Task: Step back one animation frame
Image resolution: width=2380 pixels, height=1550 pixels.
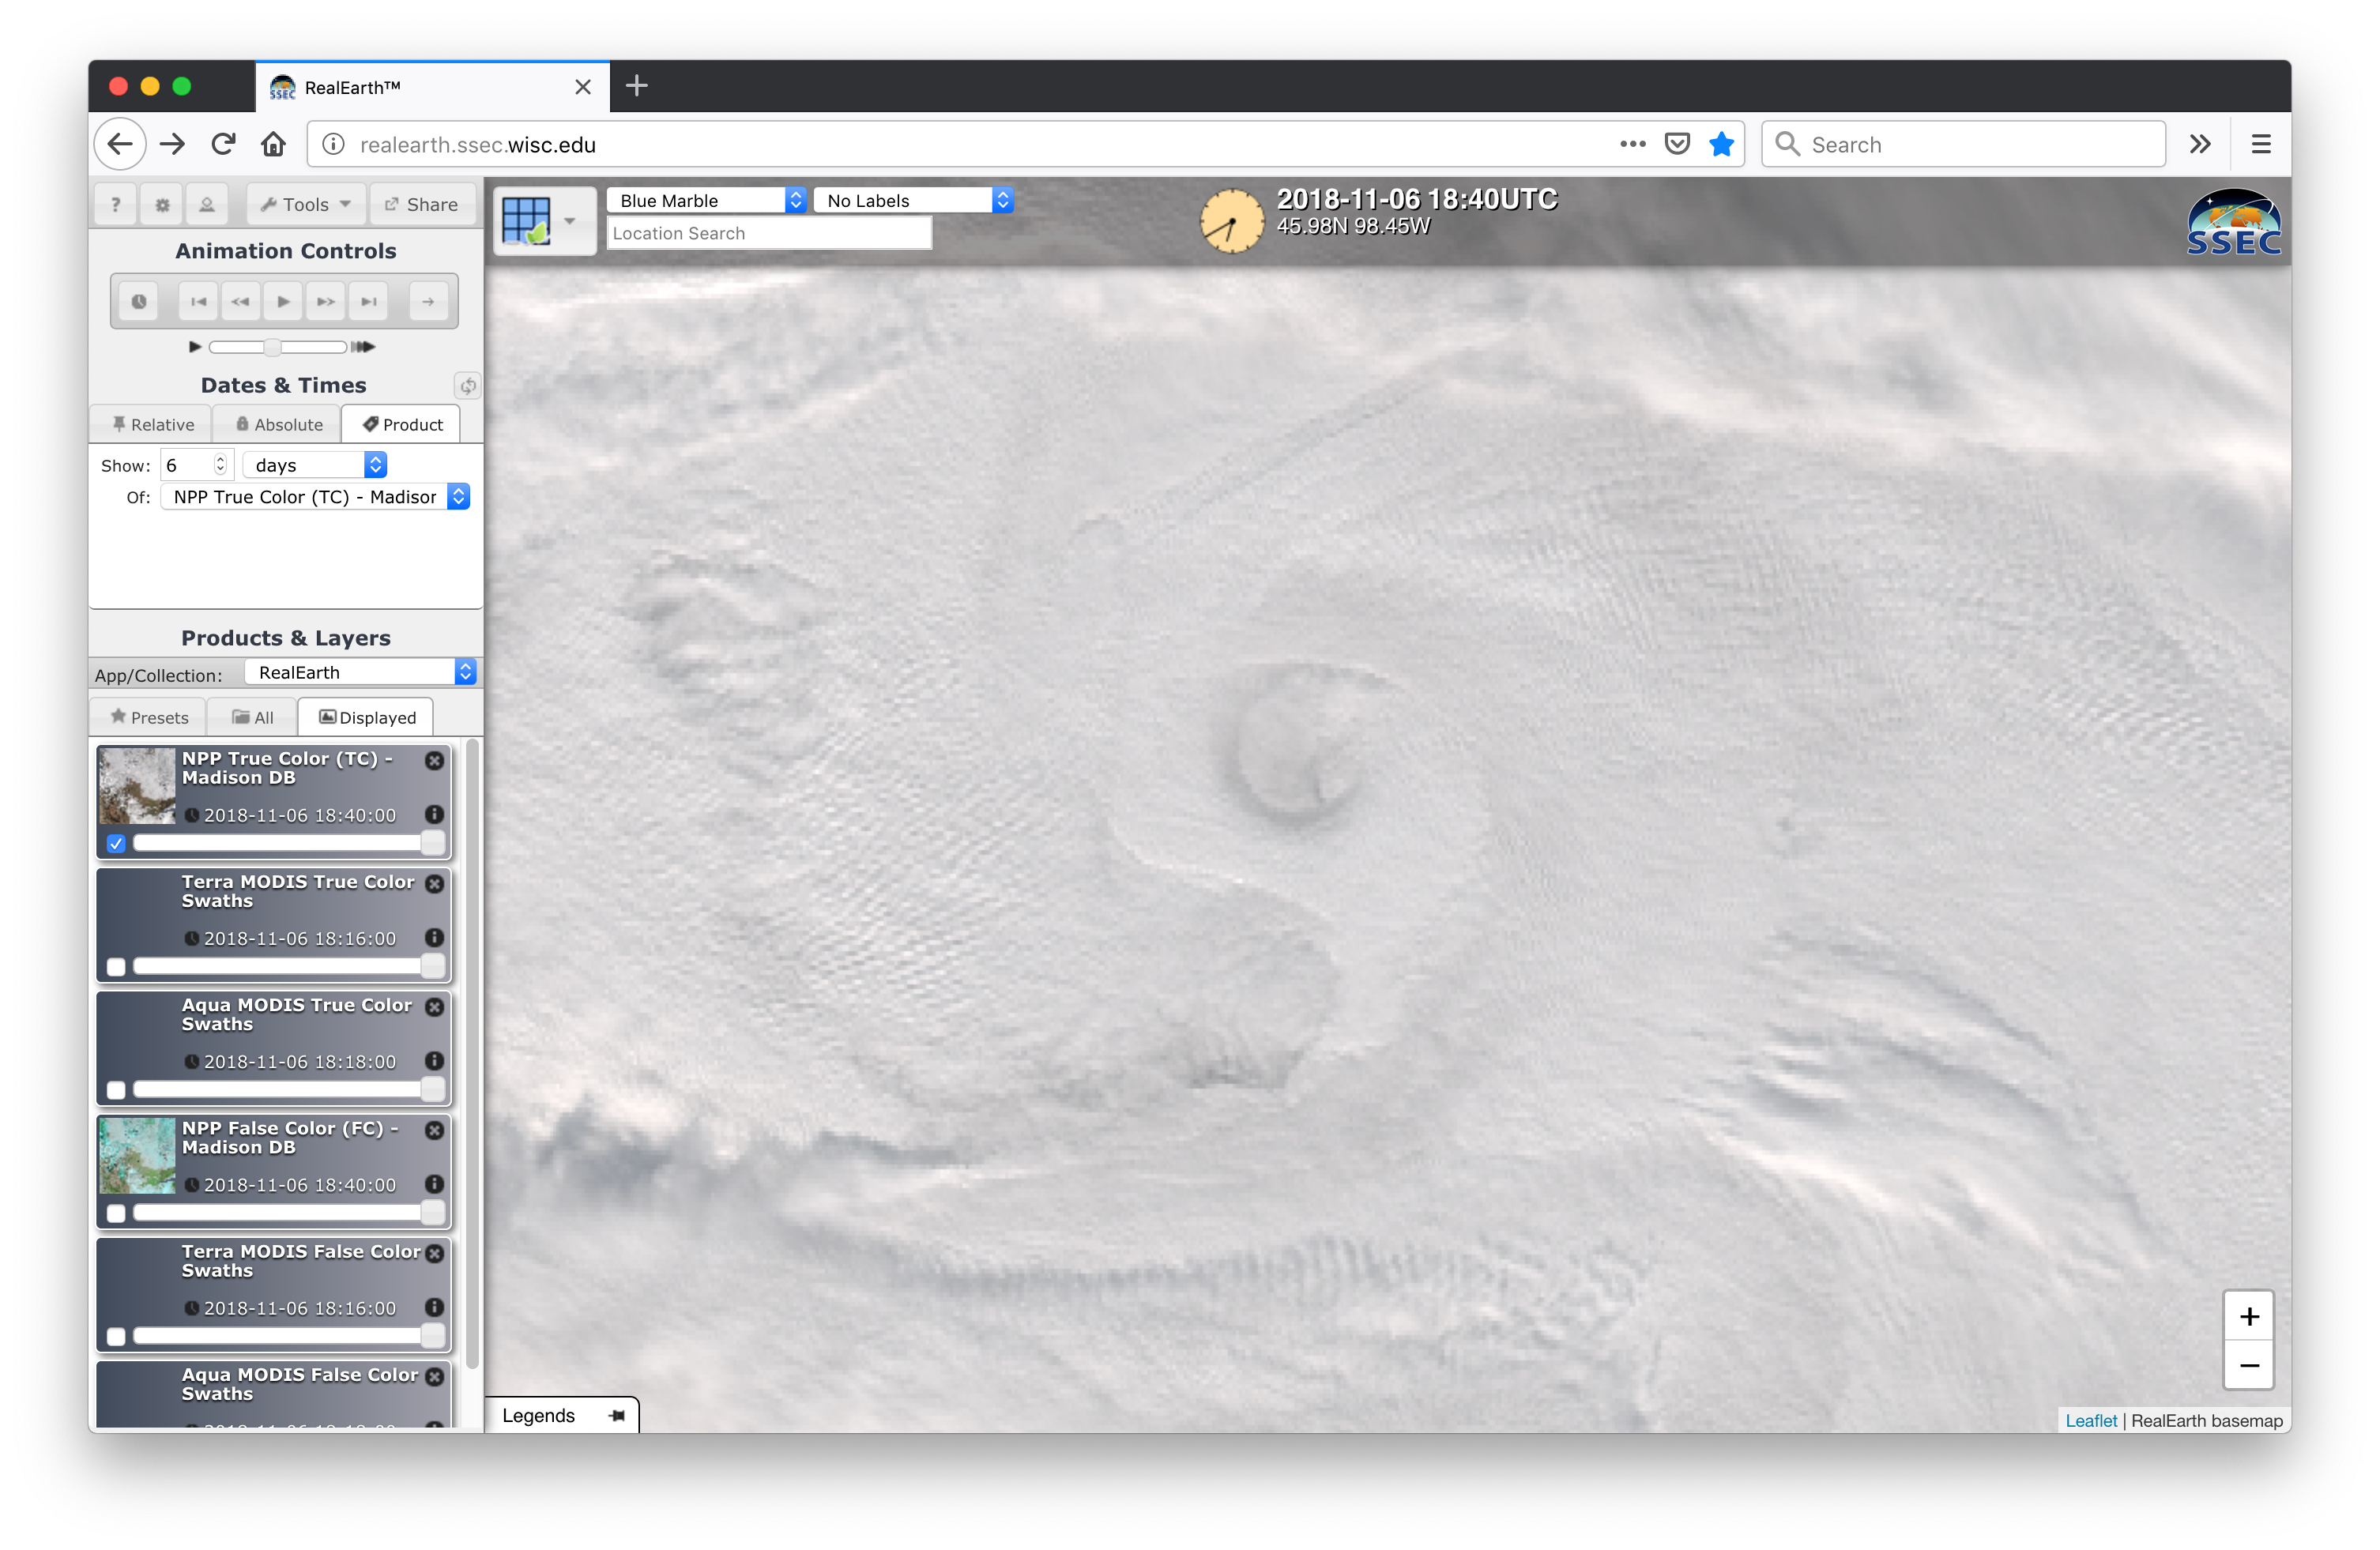Action: (240, 301)
